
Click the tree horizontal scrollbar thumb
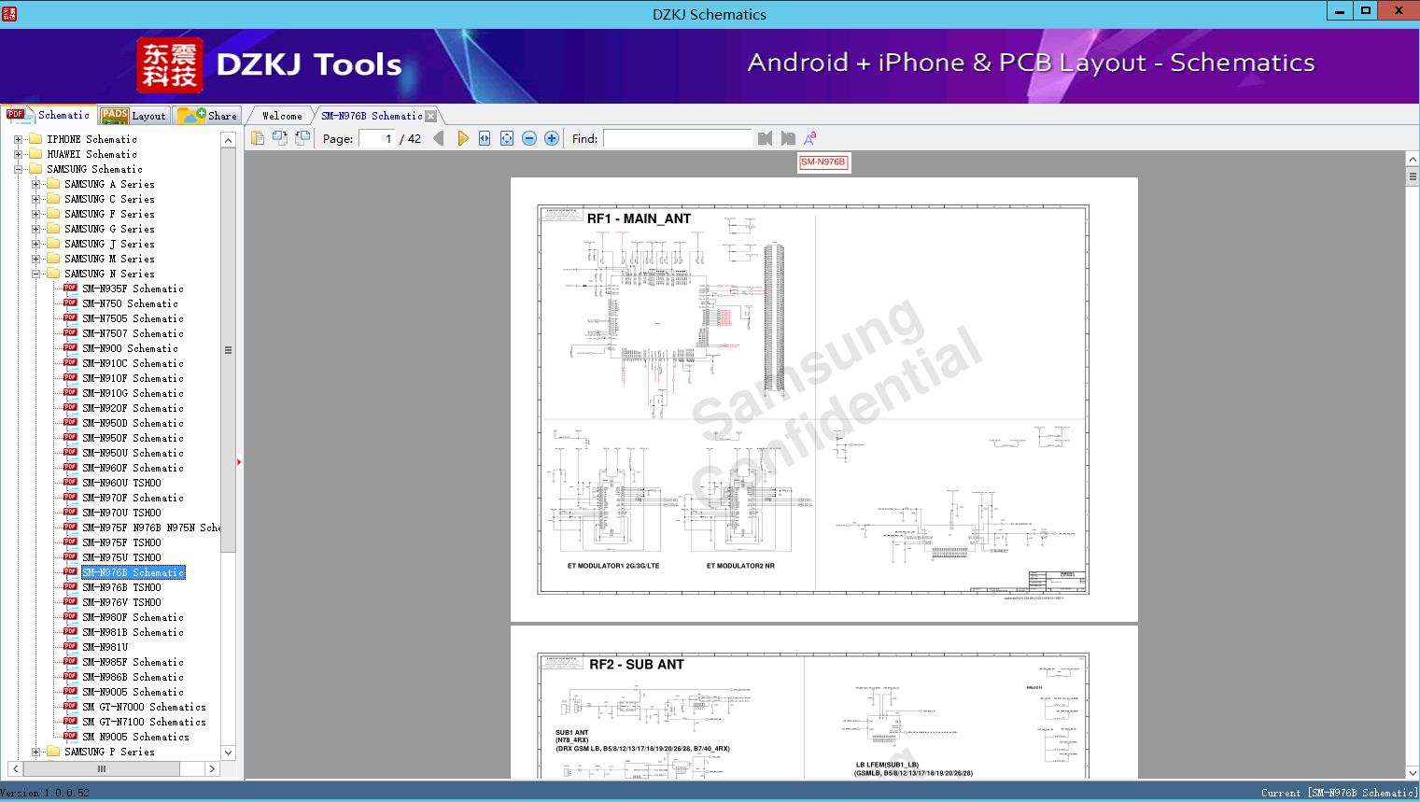102,768
